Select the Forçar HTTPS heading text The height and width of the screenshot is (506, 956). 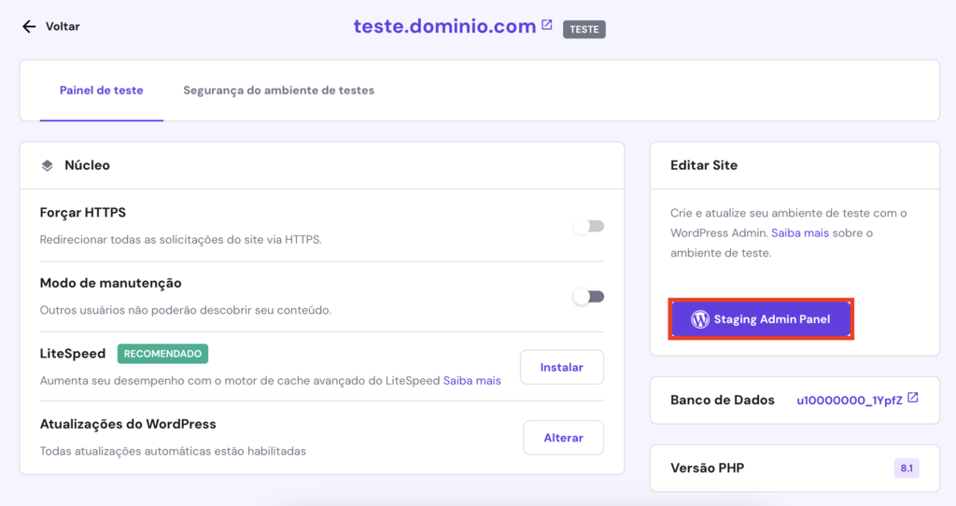83,212
